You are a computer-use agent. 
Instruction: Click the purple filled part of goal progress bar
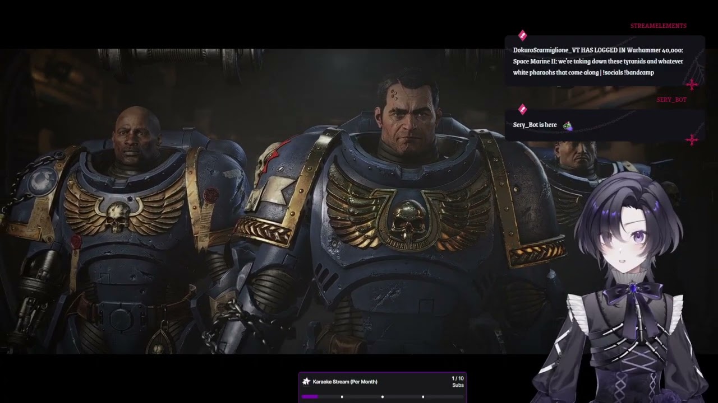tap(310, 397)
